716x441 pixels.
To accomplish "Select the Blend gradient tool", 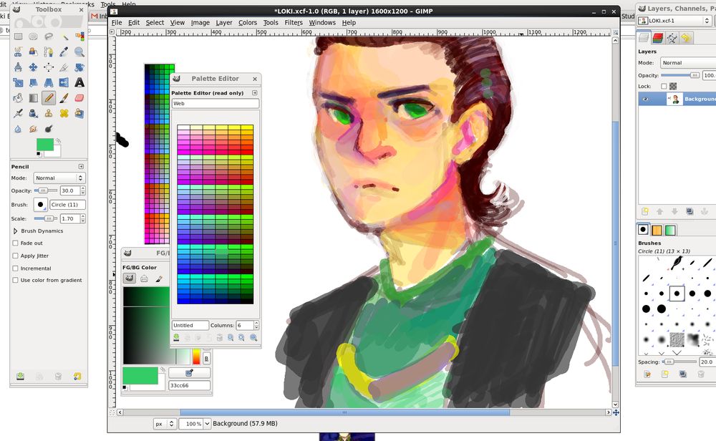I will pos(34,97).
